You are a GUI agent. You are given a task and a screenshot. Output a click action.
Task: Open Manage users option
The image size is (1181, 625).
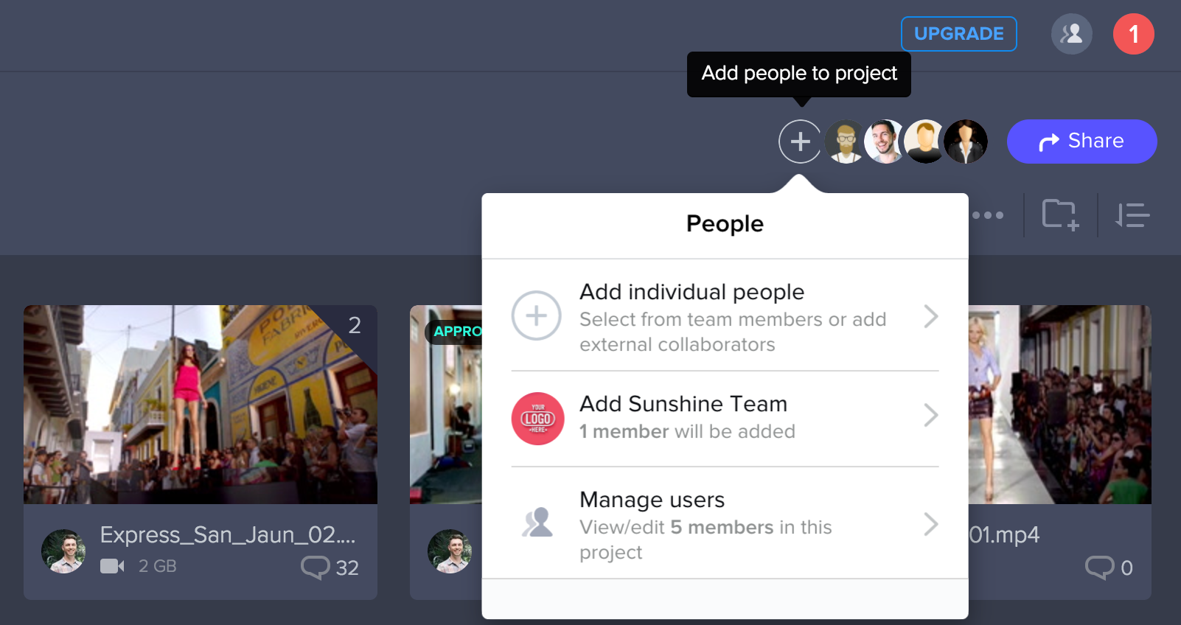[725, 523]
